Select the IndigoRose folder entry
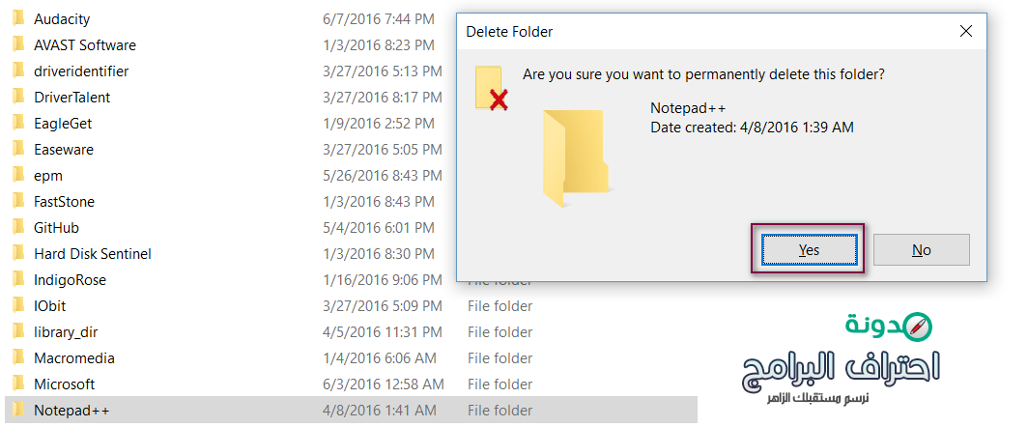The width and height of the screenshot is (1028, 427). point(70,279)
